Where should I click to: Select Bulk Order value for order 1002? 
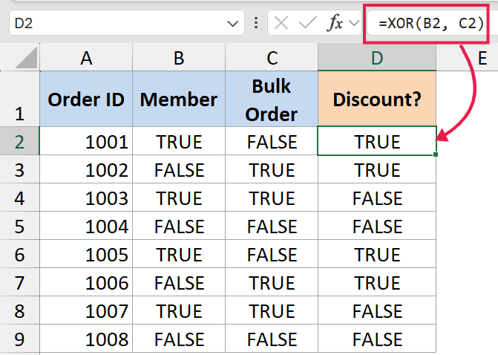pos(272,169)
